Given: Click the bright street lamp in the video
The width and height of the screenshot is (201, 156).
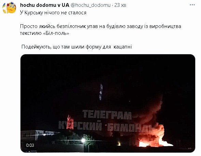Looking at the screenshot, I should pos(83,140).
